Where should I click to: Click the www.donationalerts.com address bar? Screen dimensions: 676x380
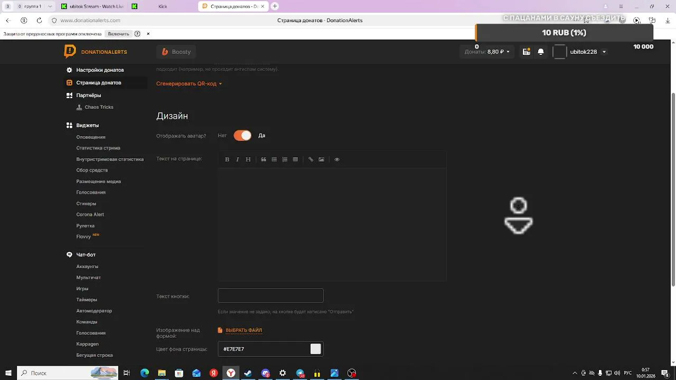pos(90,20)
